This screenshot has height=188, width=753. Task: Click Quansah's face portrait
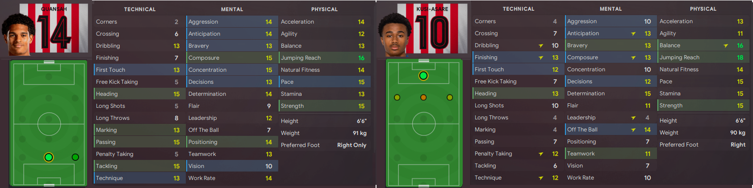(18, 35)
